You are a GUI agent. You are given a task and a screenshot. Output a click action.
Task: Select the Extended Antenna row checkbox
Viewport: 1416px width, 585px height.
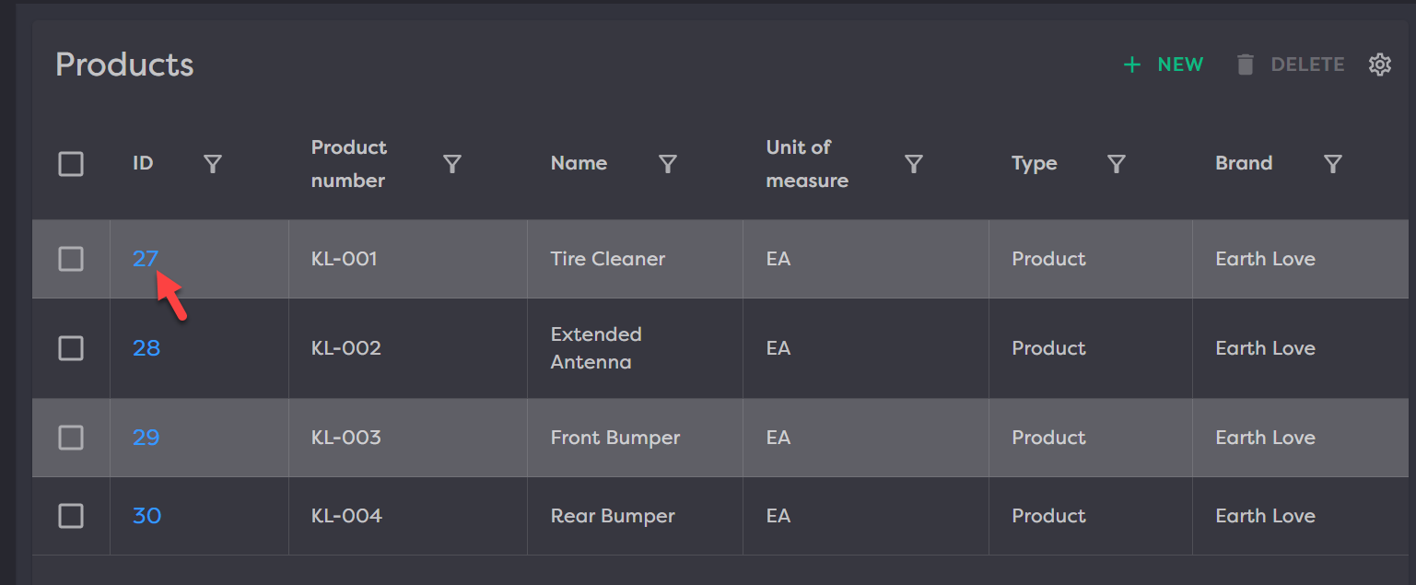pyautogui.click(x=71, y=348)
